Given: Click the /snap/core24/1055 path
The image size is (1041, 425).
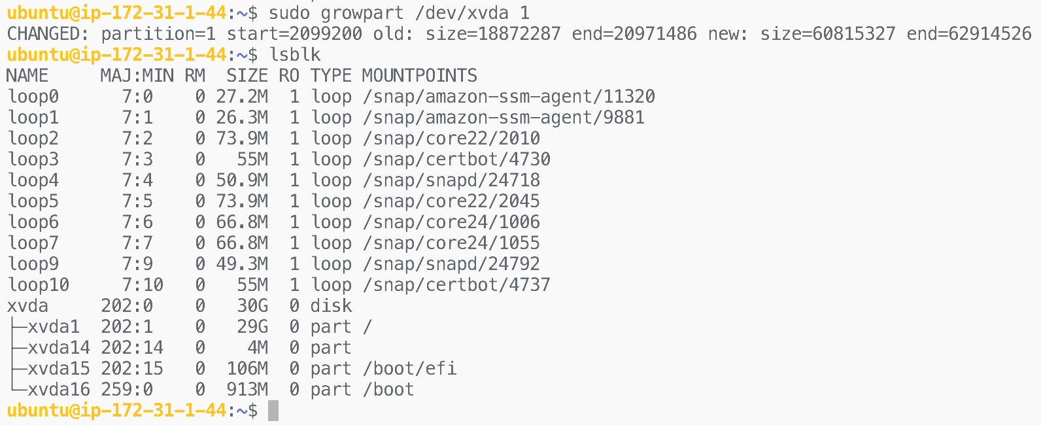Looking at the screenshot, I should click(x=451, y=243).
